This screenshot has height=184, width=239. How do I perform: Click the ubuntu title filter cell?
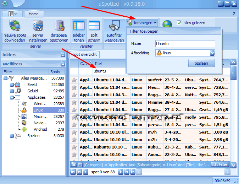[109, 71]
